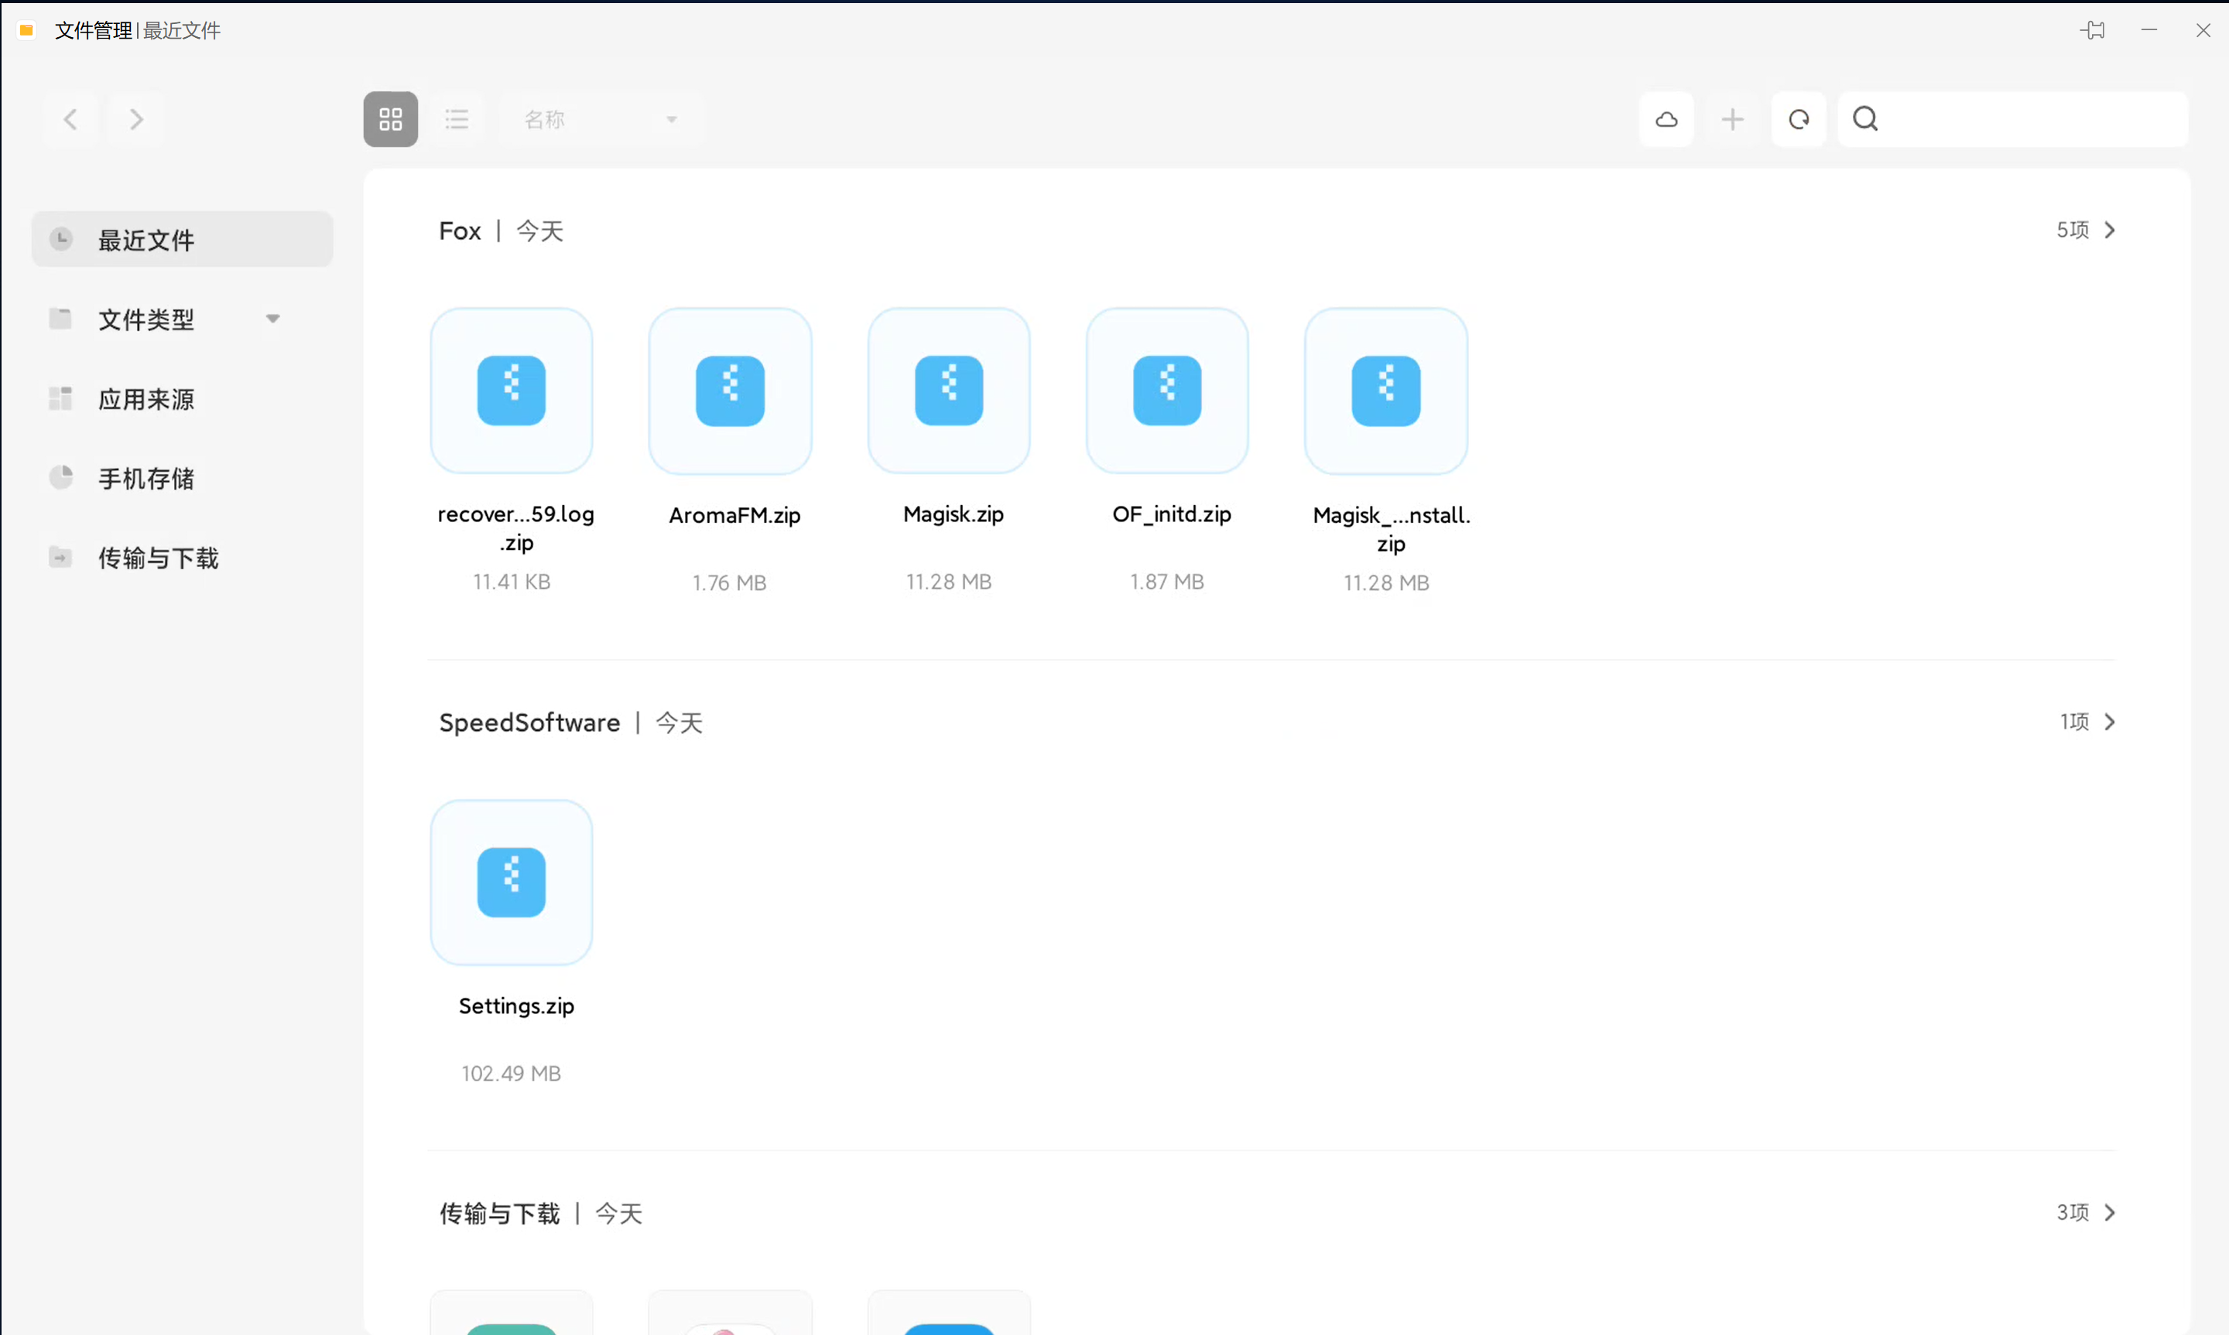Click the 最近文件 clock icon
This screenshot has height=1335, width=2229.
[x=61, y=238]
